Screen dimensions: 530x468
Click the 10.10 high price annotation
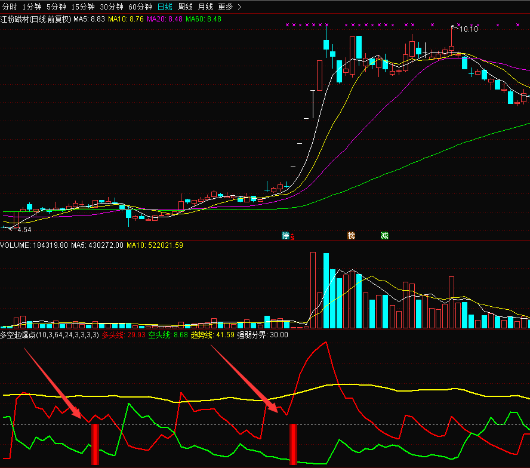click(469, 29)
